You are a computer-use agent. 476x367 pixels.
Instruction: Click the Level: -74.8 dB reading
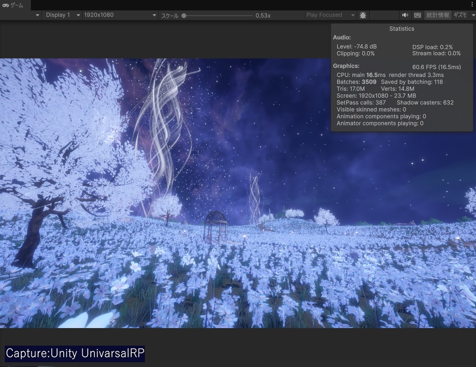(x=357, y=47)
